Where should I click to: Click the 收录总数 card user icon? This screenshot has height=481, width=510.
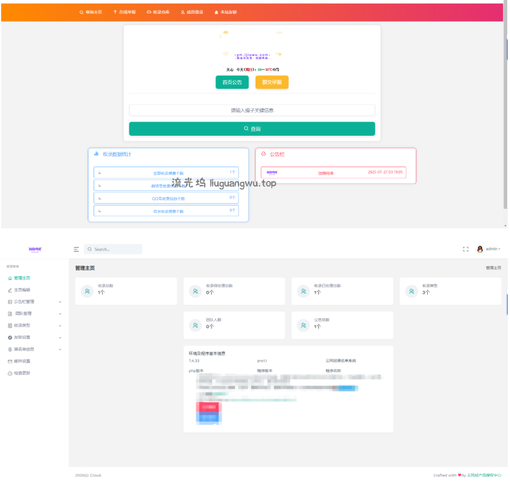pos(87,292)
